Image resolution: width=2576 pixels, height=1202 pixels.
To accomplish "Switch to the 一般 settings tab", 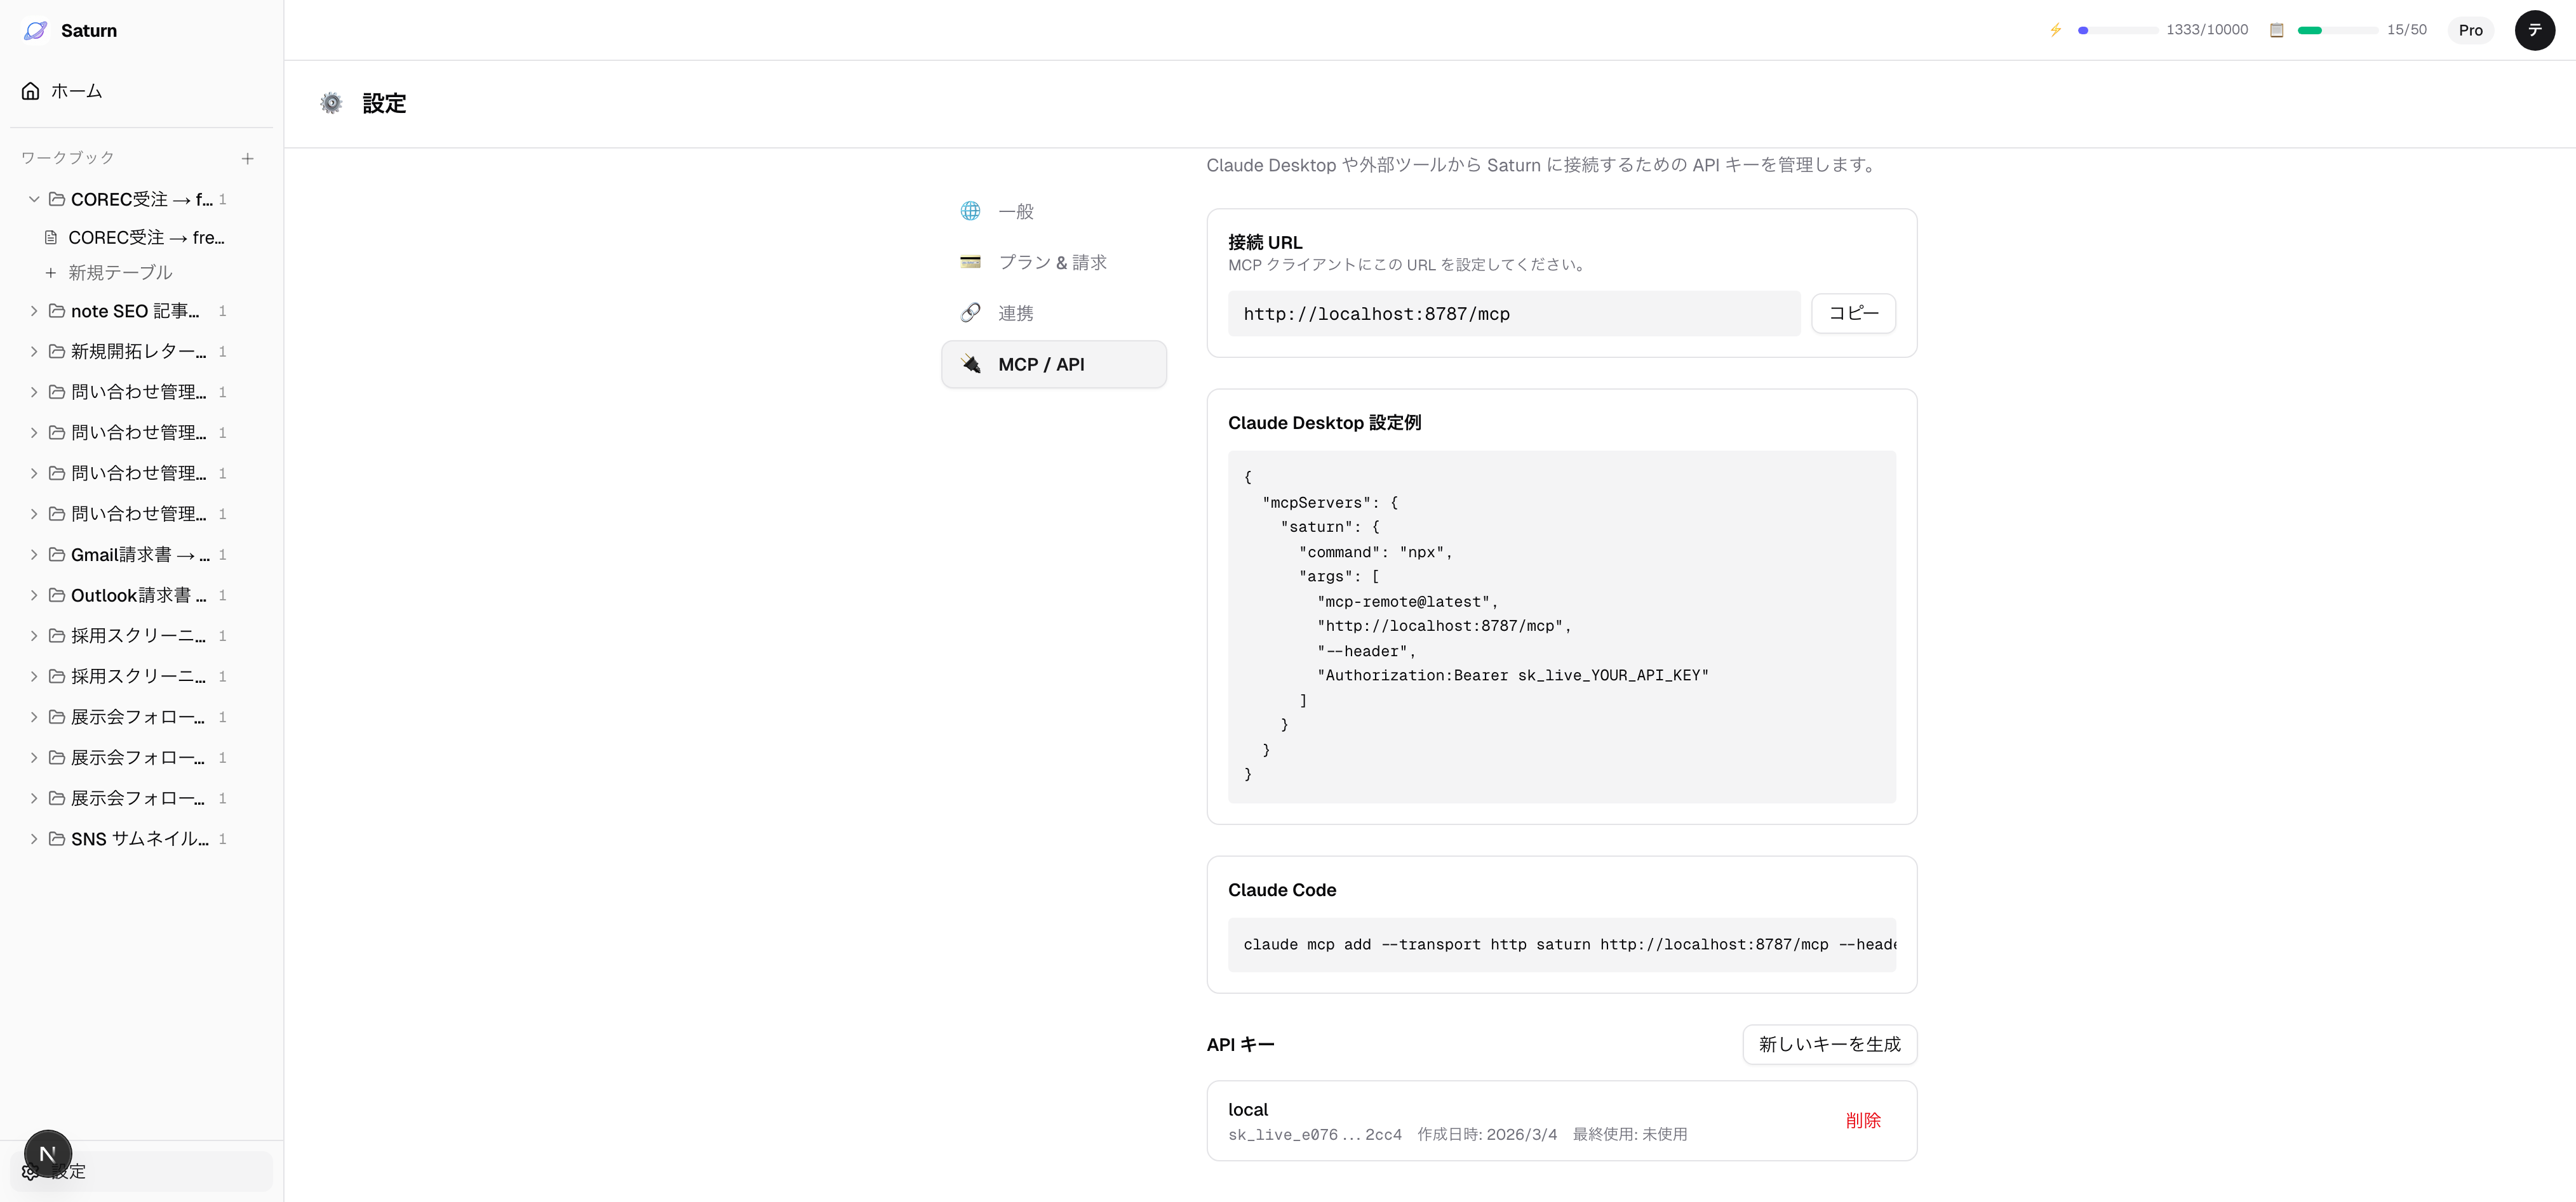I will 1016,211.
